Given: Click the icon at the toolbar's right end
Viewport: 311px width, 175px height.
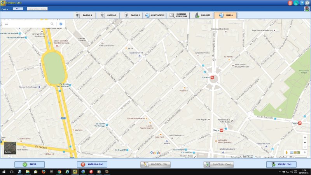Looking at the screenshot, I should click(x=307, y=9).
